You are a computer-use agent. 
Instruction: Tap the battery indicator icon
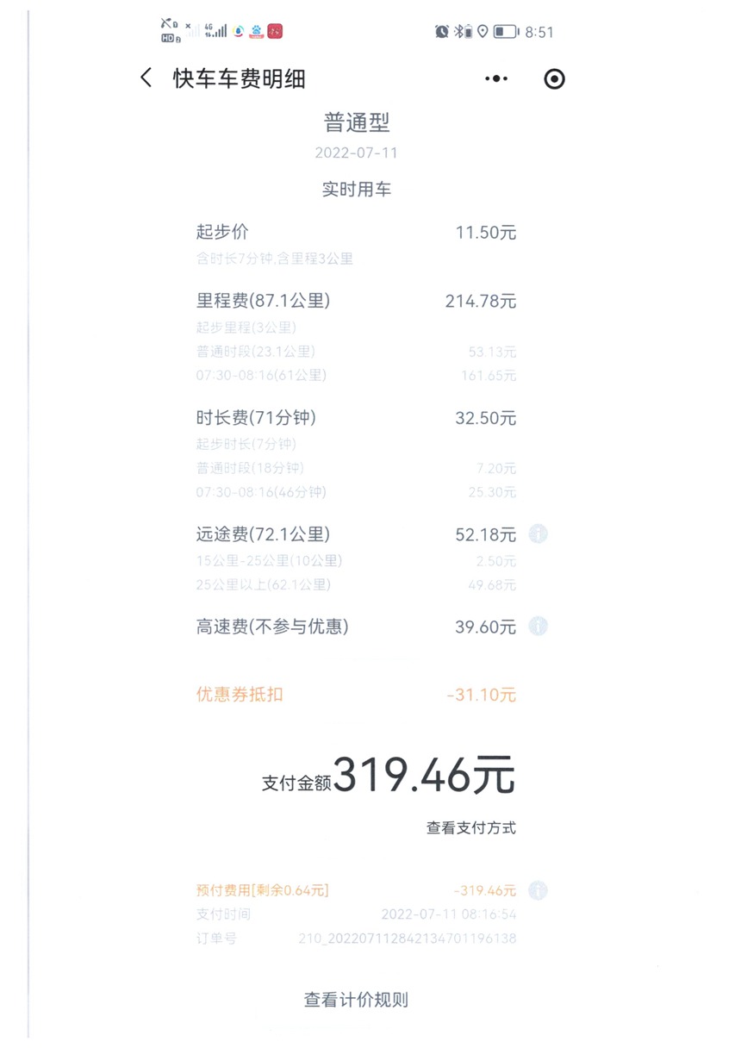(x=506, y=32)
